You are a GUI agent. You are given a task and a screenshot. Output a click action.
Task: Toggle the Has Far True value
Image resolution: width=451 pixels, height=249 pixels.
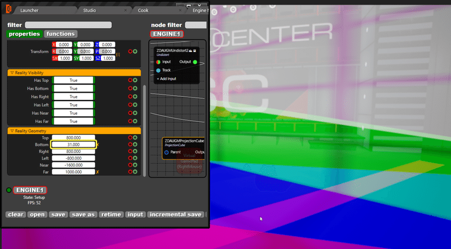coord(73,121)
